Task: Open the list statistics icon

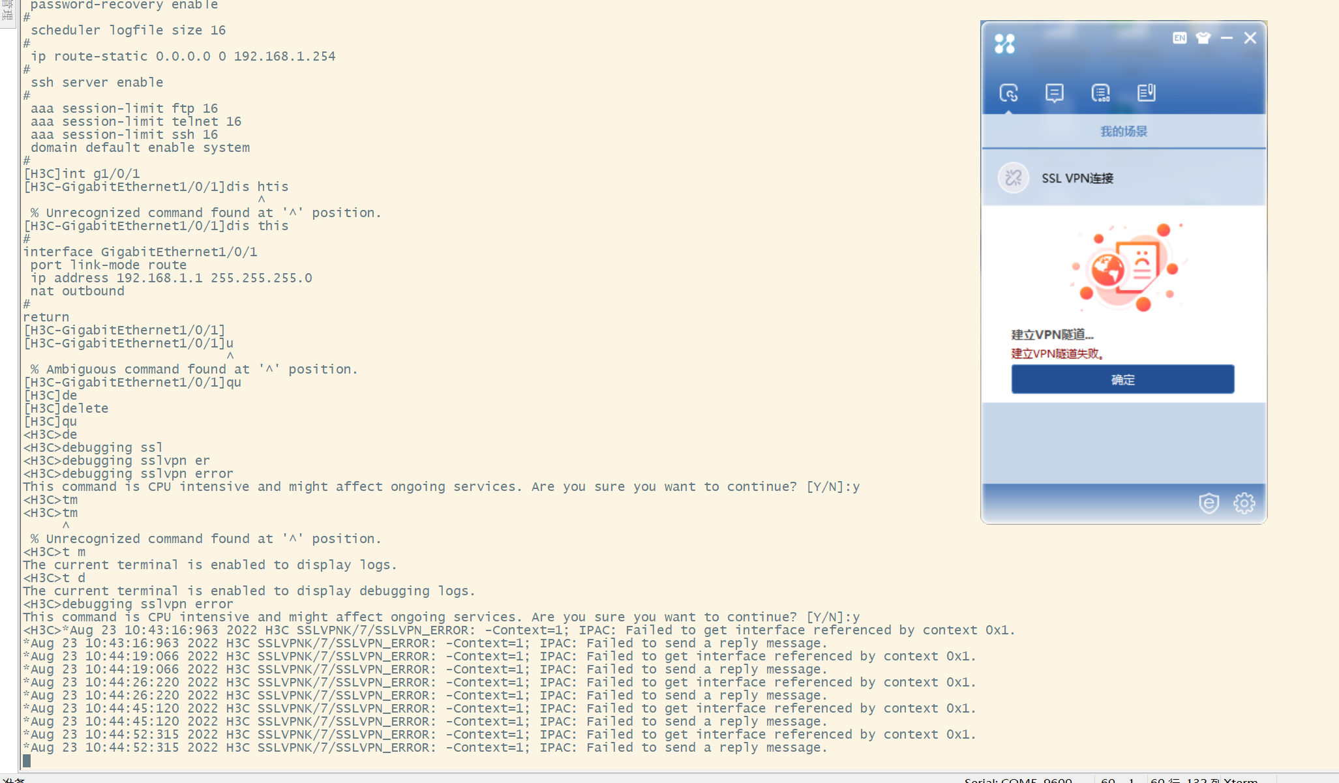Action: tap(1100, 93)
